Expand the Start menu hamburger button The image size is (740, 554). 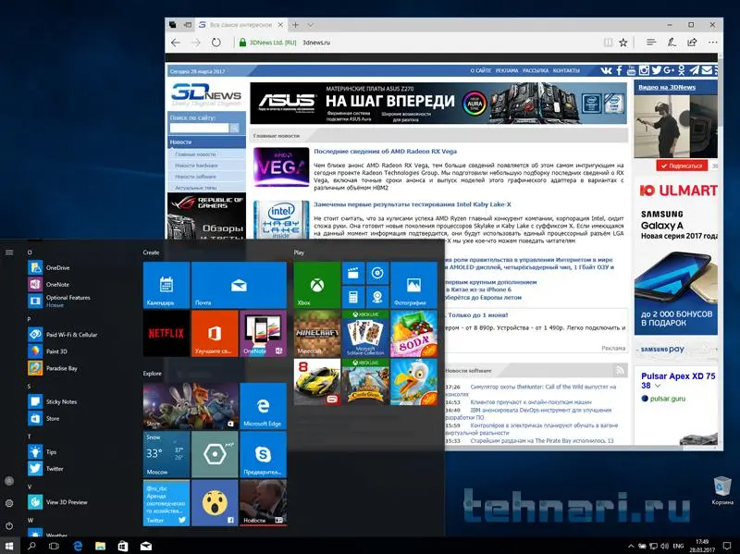(9, 252)
